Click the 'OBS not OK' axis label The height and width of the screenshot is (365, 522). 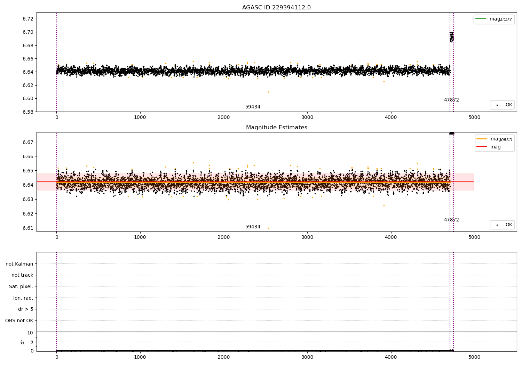(19, 321)
